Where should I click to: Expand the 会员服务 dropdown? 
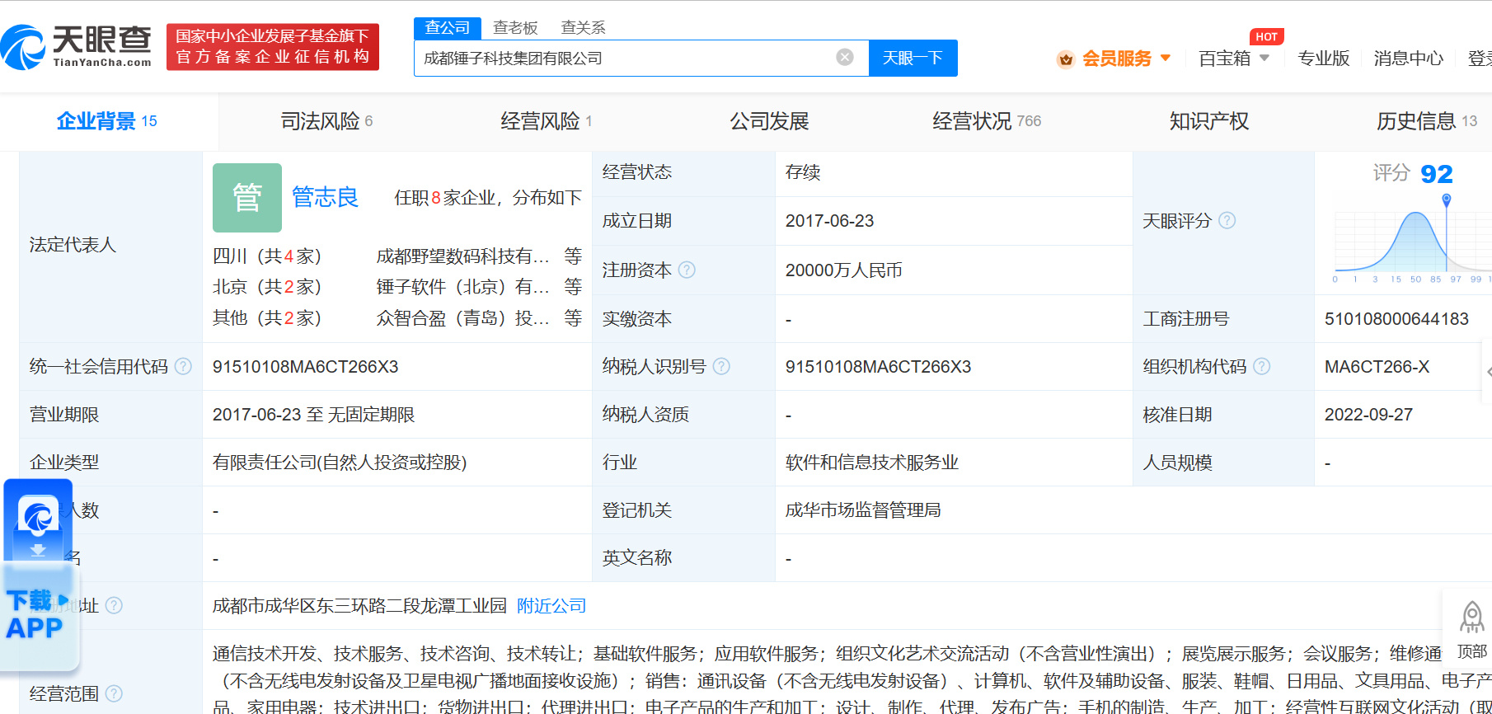(1165, 58)
